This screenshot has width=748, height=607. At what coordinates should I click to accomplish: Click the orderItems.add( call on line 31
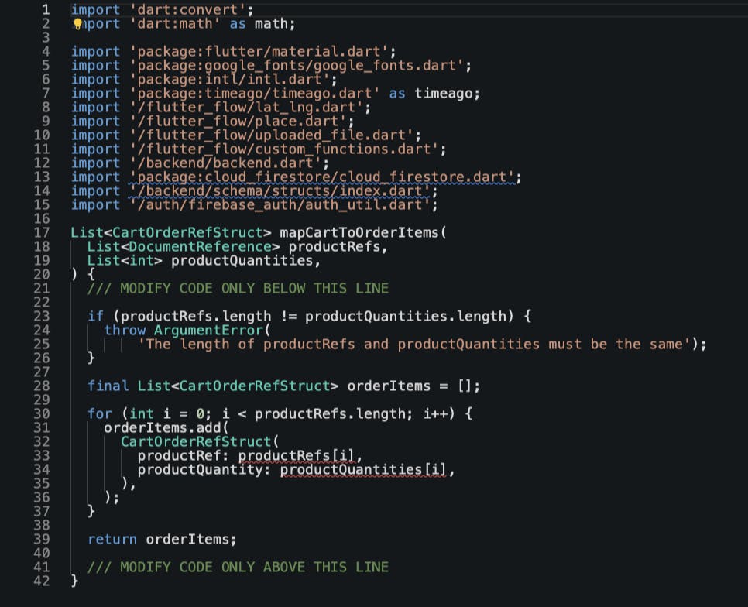(166, 427)
